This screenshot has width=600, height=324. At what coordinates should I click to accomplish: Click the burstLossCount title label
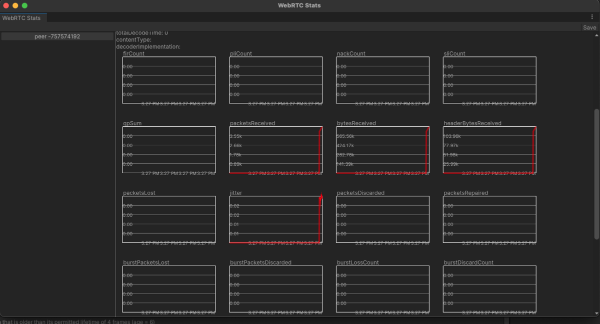(x=358, y=262)
